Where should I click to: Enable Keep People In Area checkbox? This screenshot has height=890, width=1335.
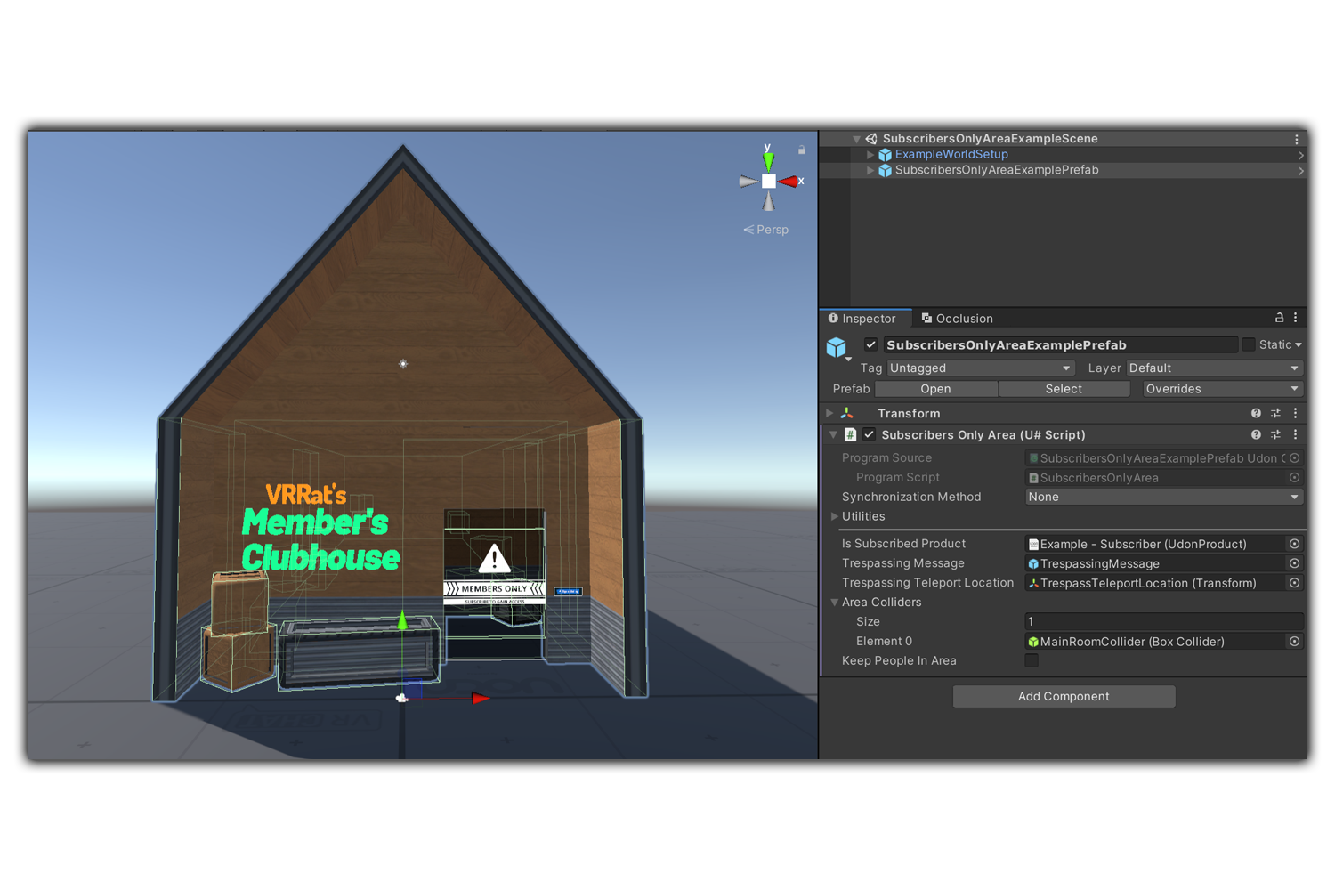pyautogui.click(x=1032, y=660)
